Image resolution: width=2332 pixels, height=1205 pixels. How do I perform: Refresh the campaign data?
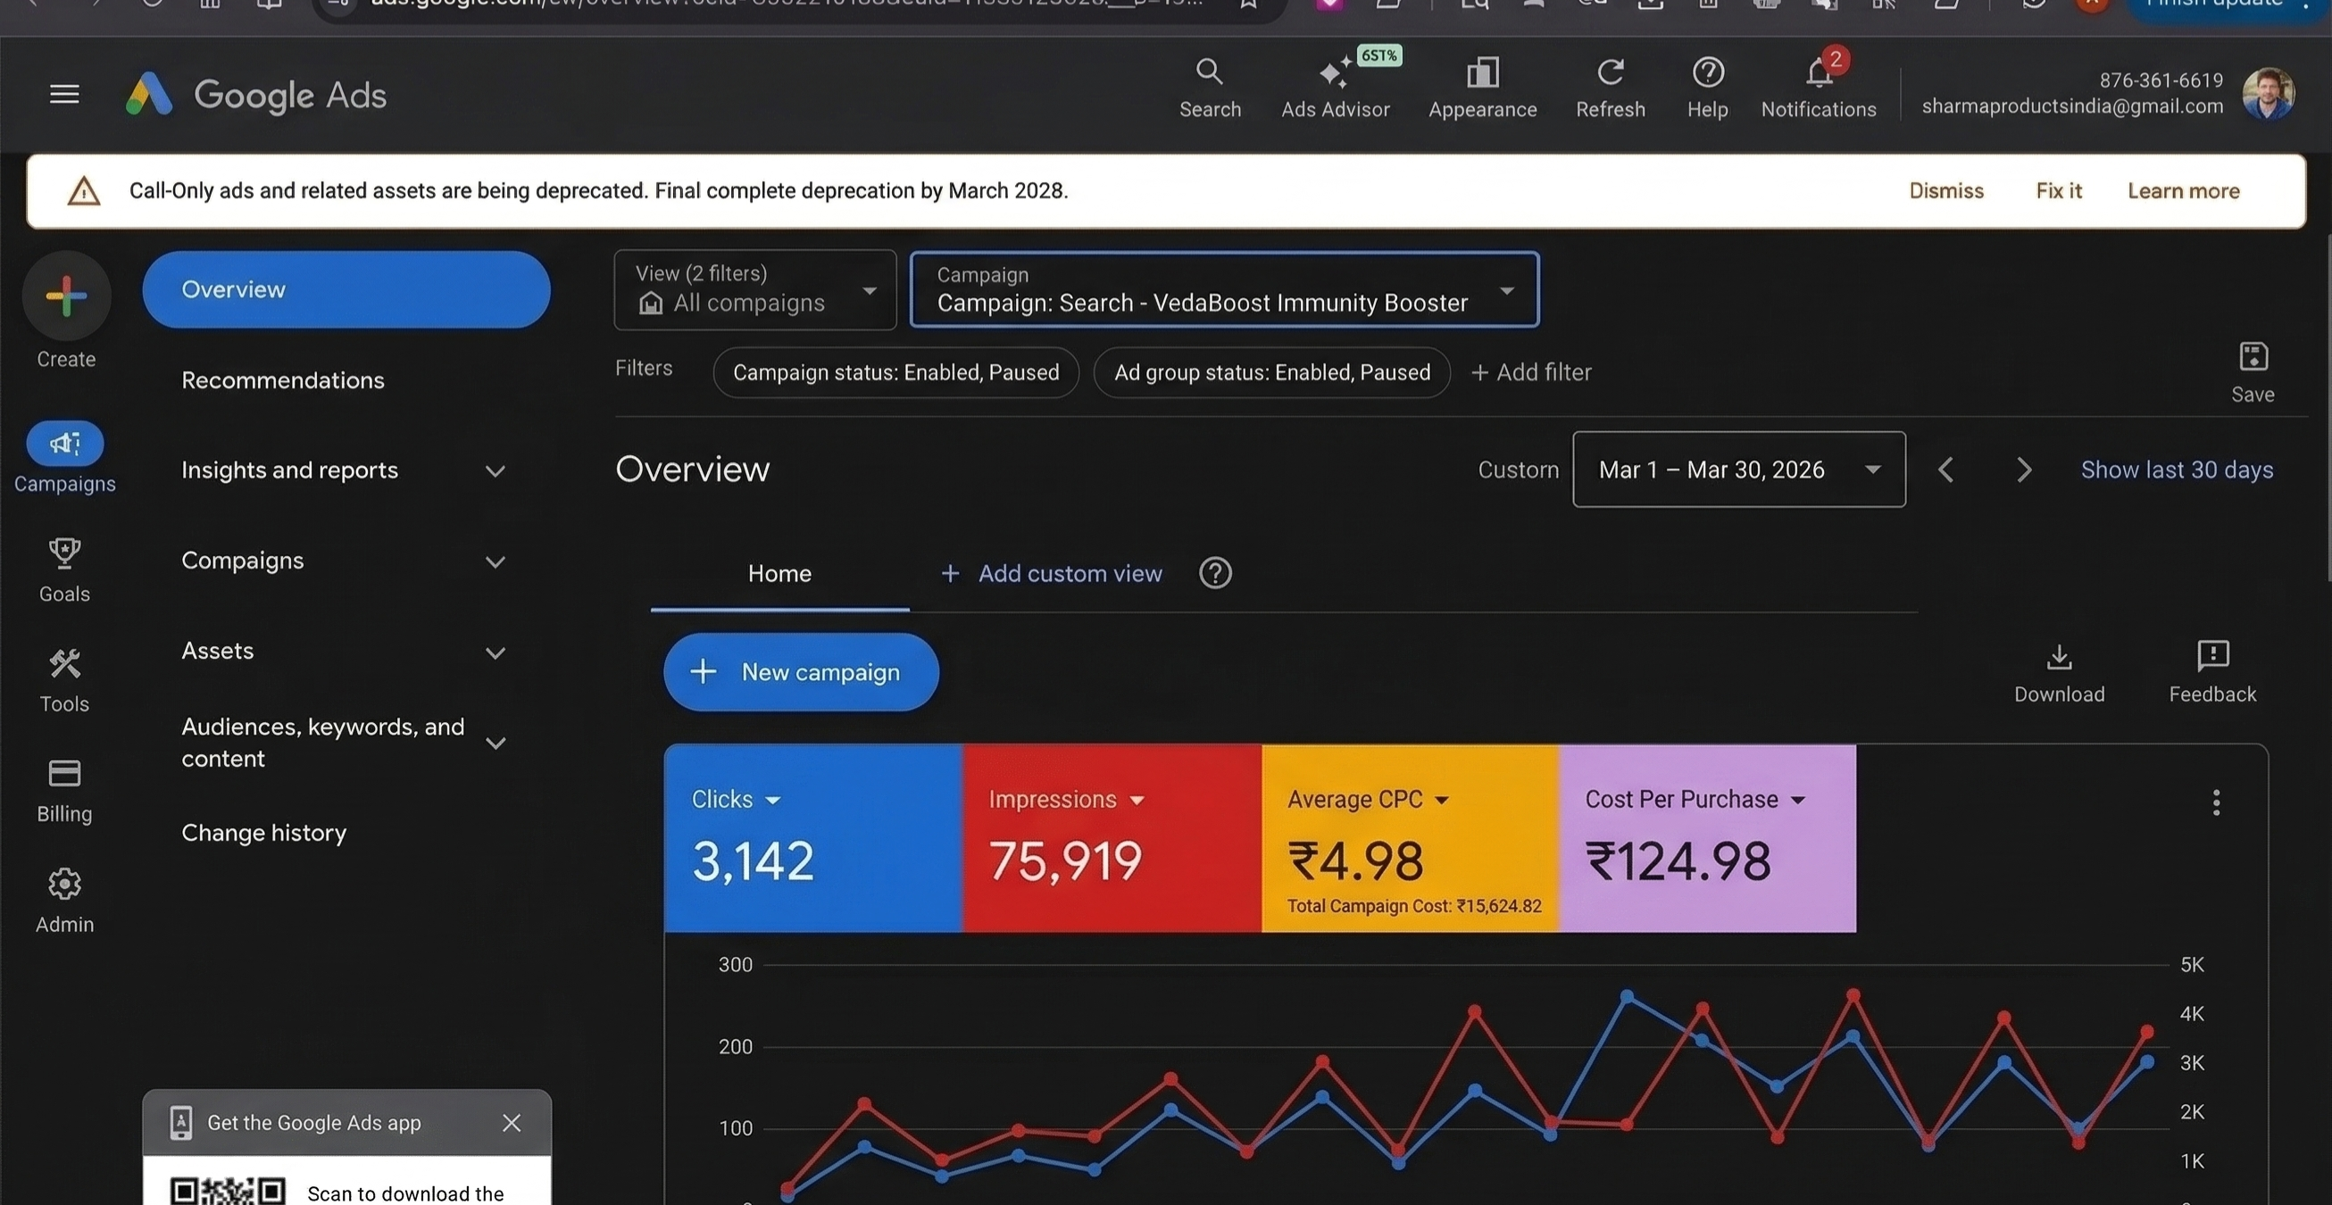[x=1611, y=86]
